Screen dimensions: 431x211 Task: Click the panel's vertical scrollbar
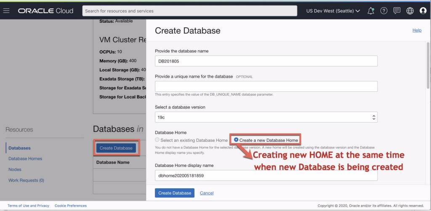click(428, 65)
